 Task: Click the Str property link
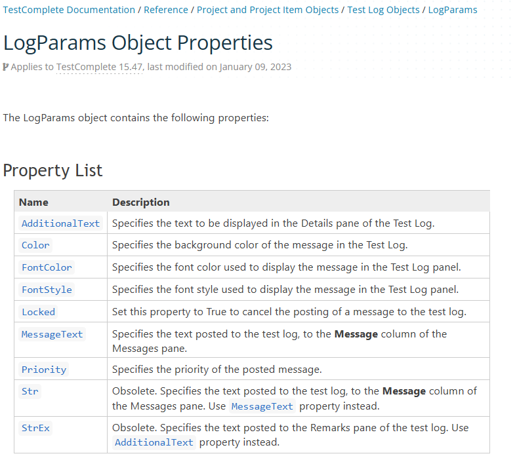(x=30, y=391)
